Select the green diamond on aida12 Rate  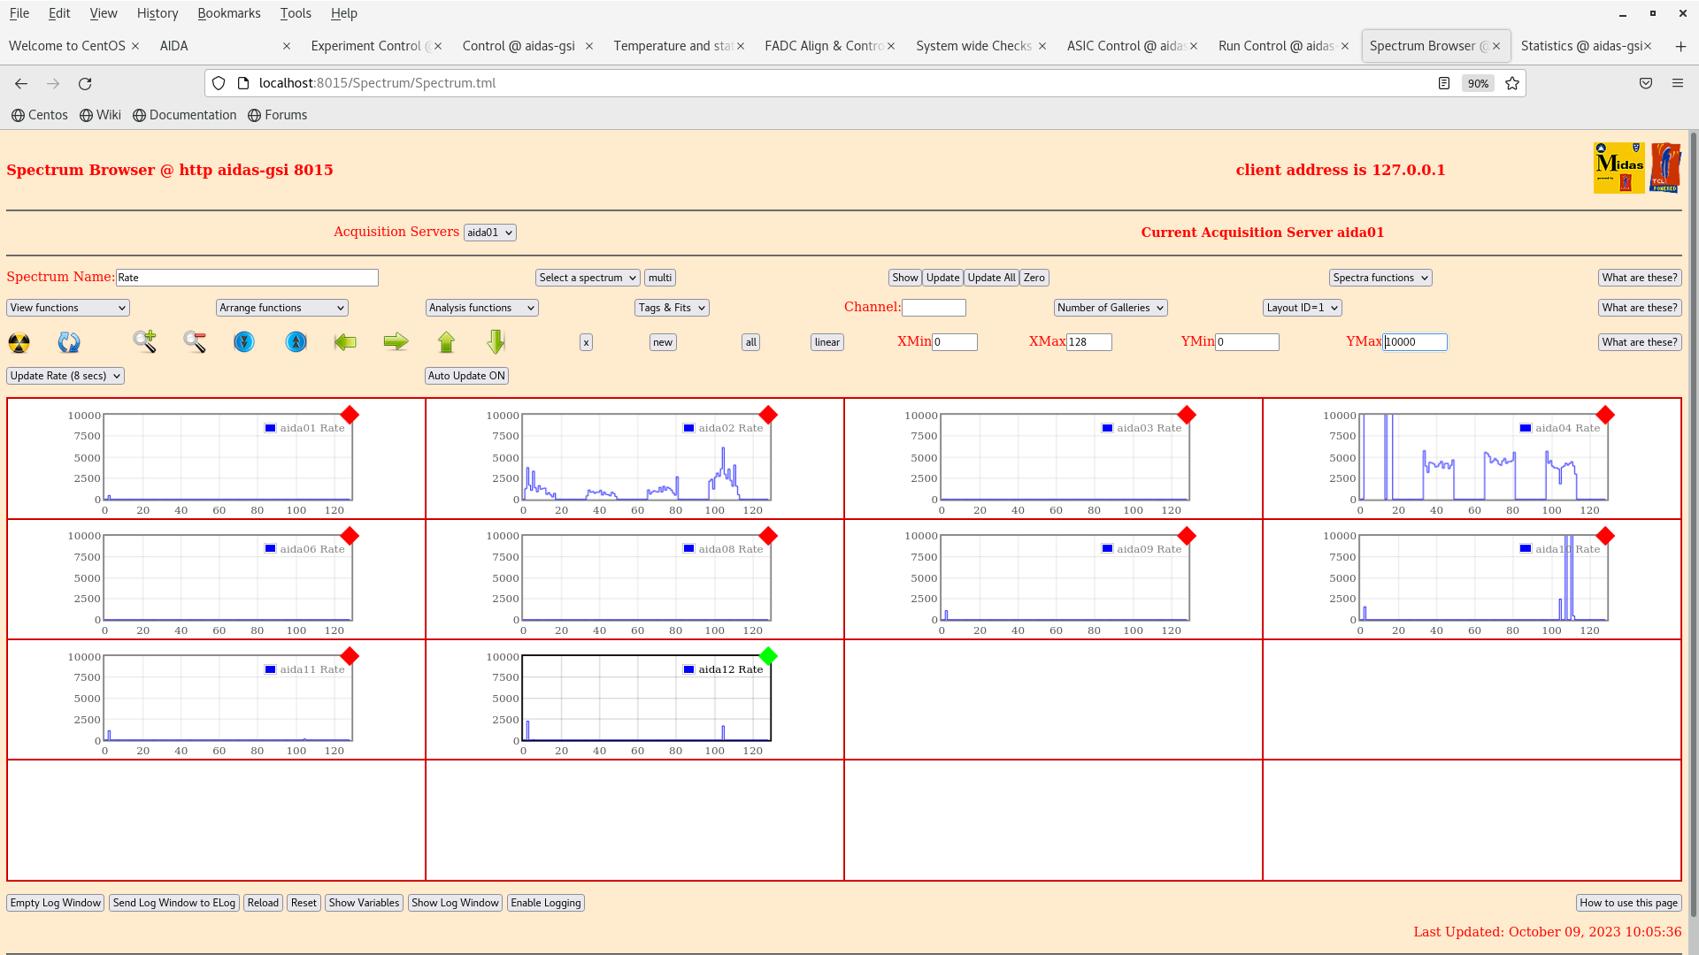[768, 656]
